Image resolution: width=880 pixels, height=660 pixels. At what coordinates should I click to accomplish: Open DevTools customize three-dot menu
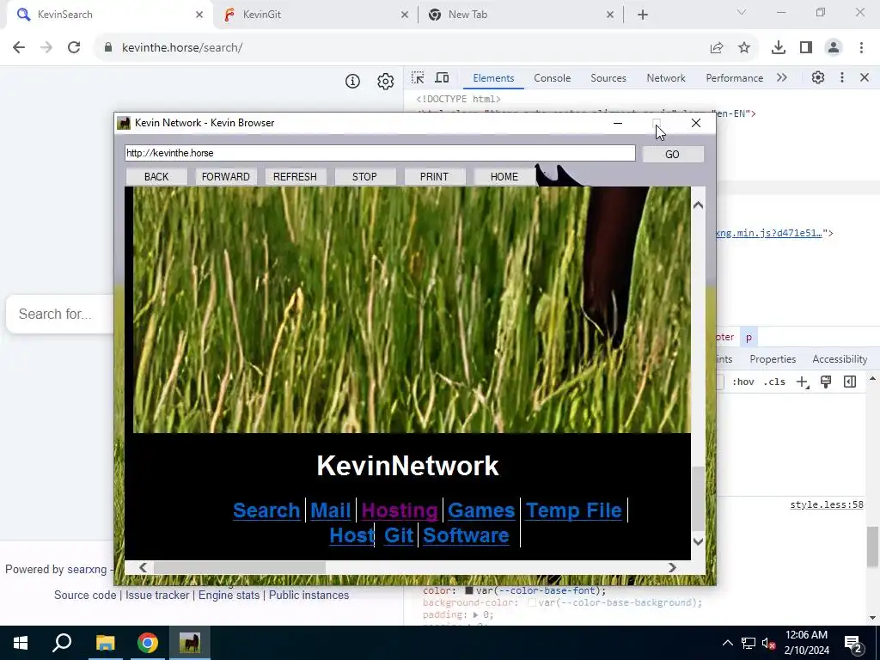842,78
